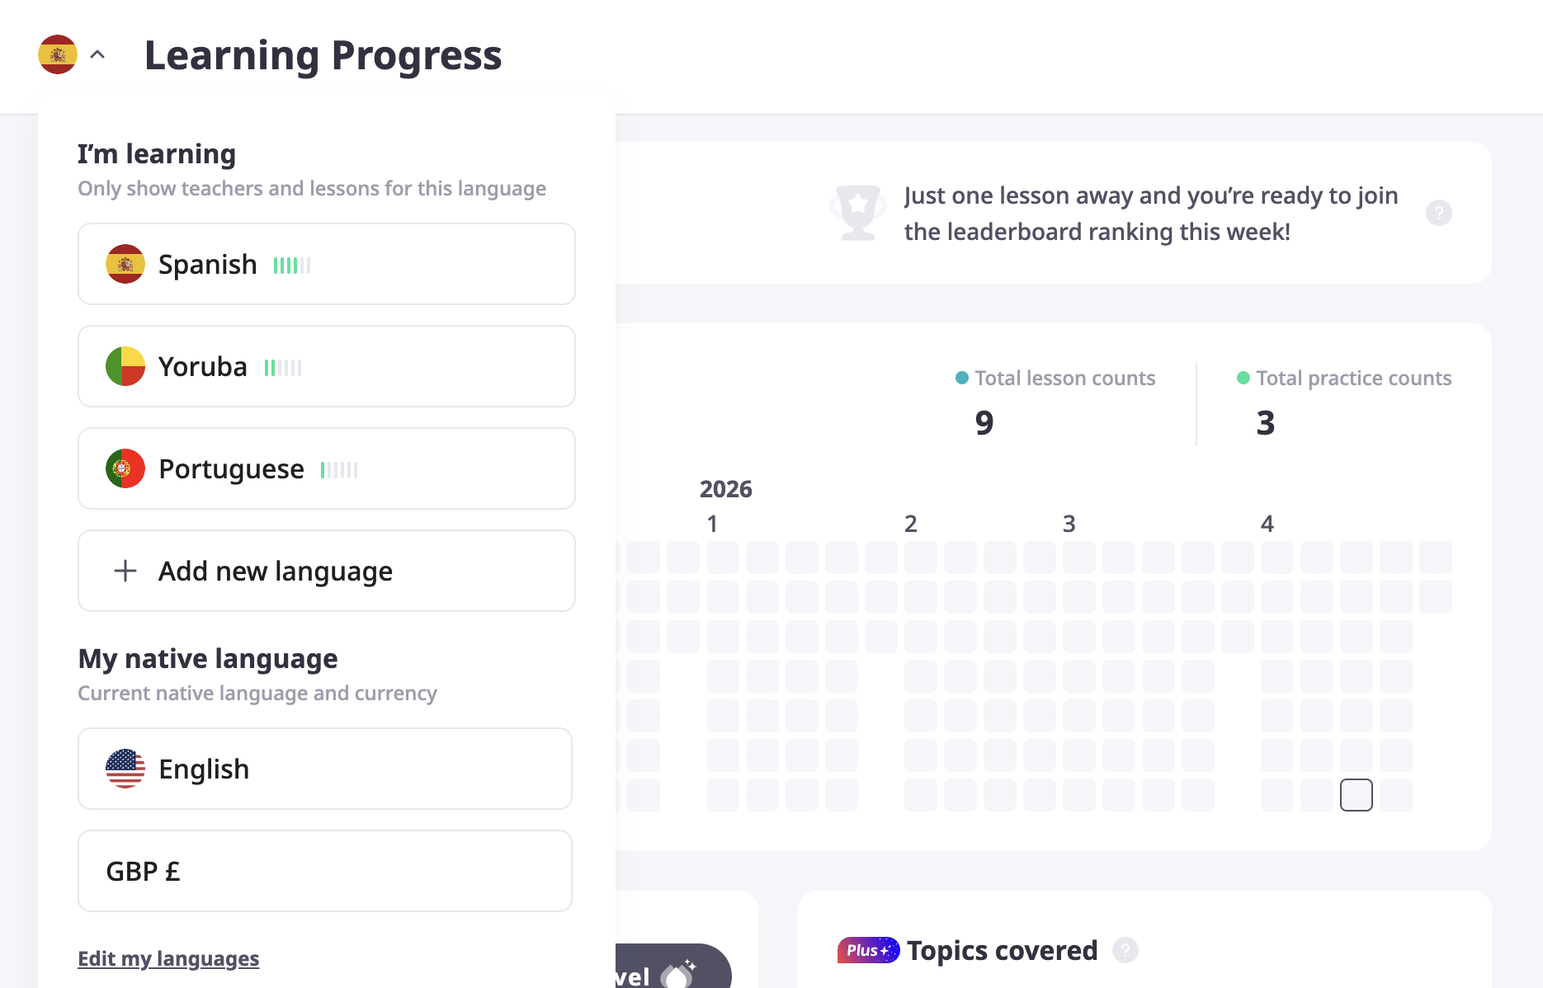This screenshot has width=1543, height=988.
Task: Click the Plus+ badge icon
Action: (868, 950)
